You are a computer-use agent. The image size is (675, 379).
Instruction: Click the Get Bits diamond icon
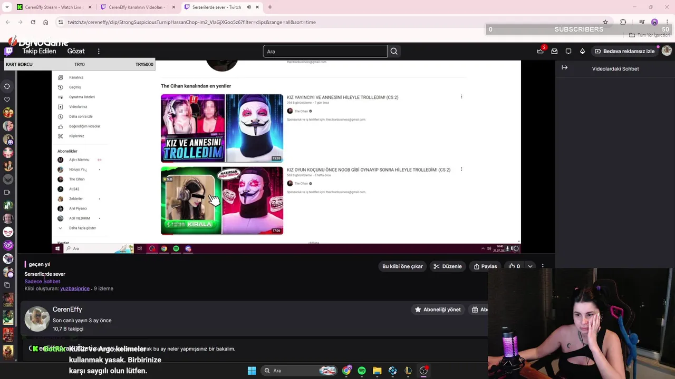582,51
